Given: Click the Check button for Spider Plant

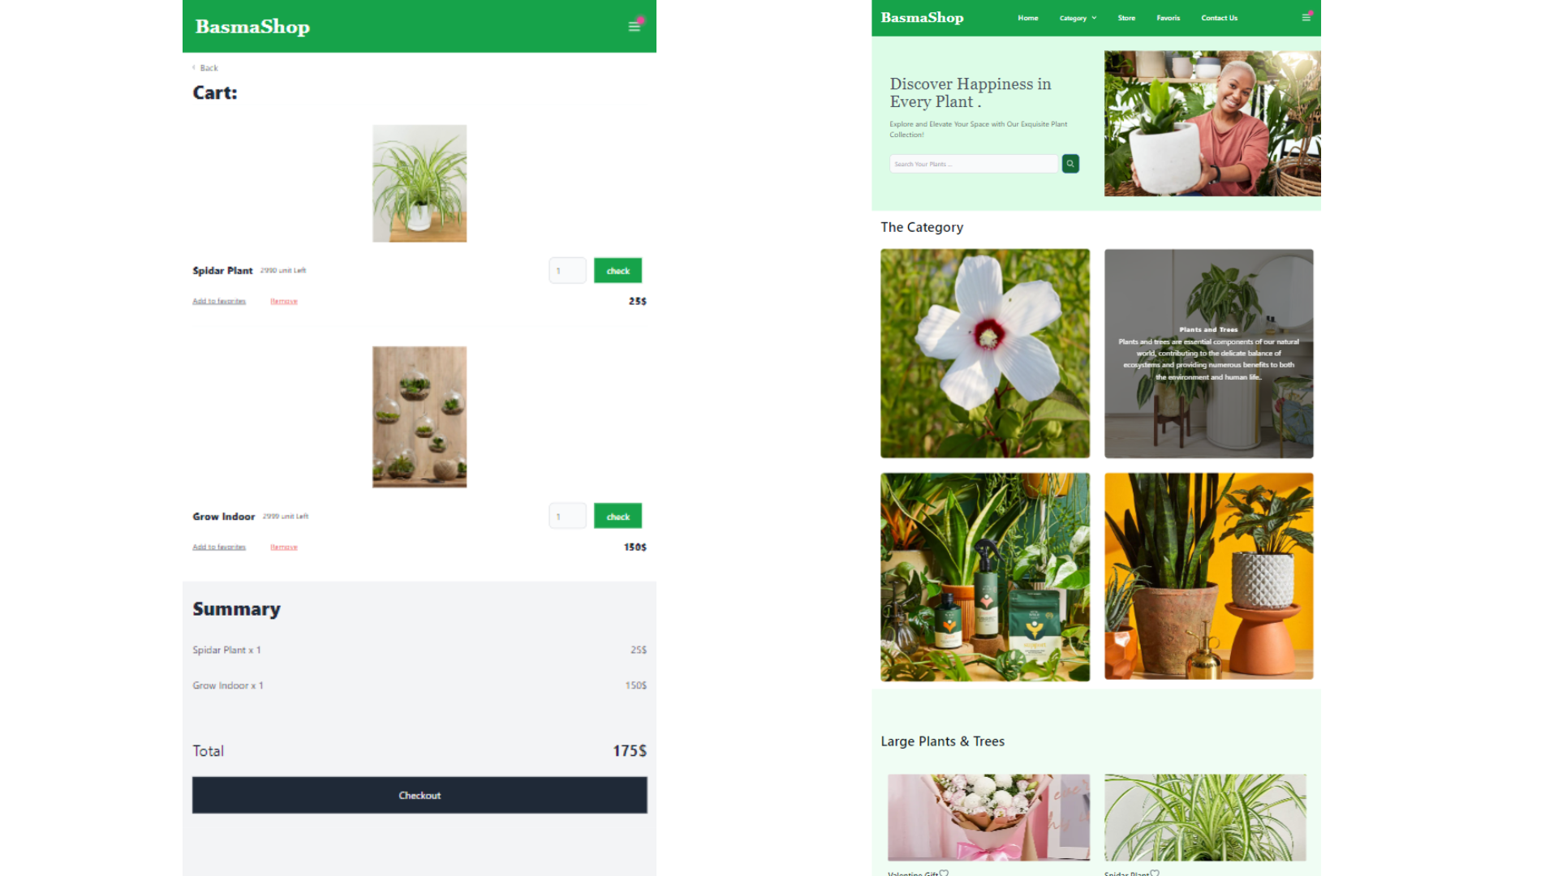Looking at the screenshot, I should pyautogui.click(x=618, y=269).
